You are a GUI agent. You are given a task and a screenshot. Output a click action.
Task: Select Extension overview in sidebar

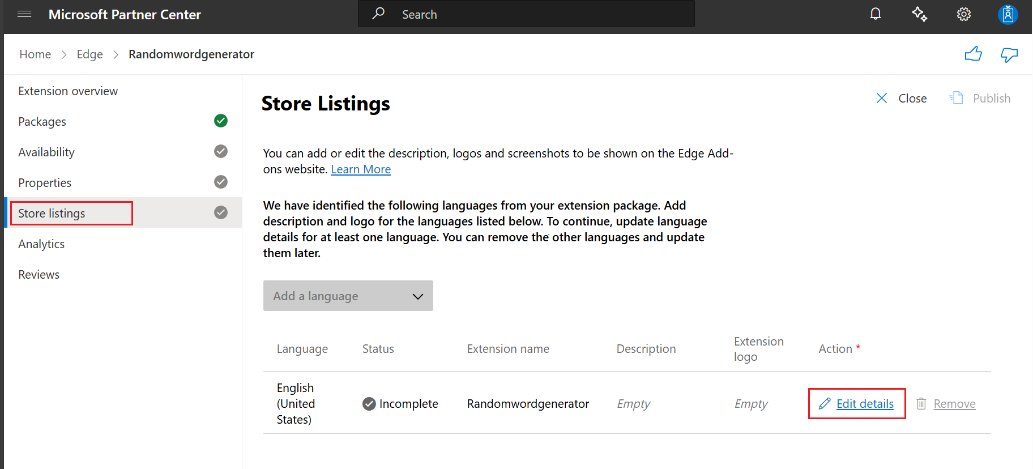point(68,91)
